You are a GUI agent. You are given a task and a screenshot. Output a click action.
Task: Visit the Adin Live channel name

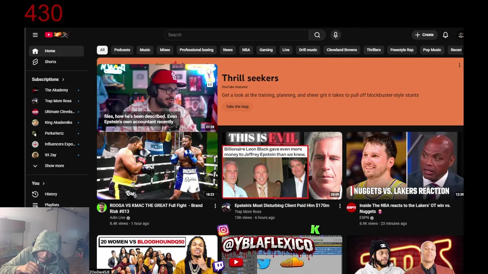pyautogui.click(x=117, y=218)
